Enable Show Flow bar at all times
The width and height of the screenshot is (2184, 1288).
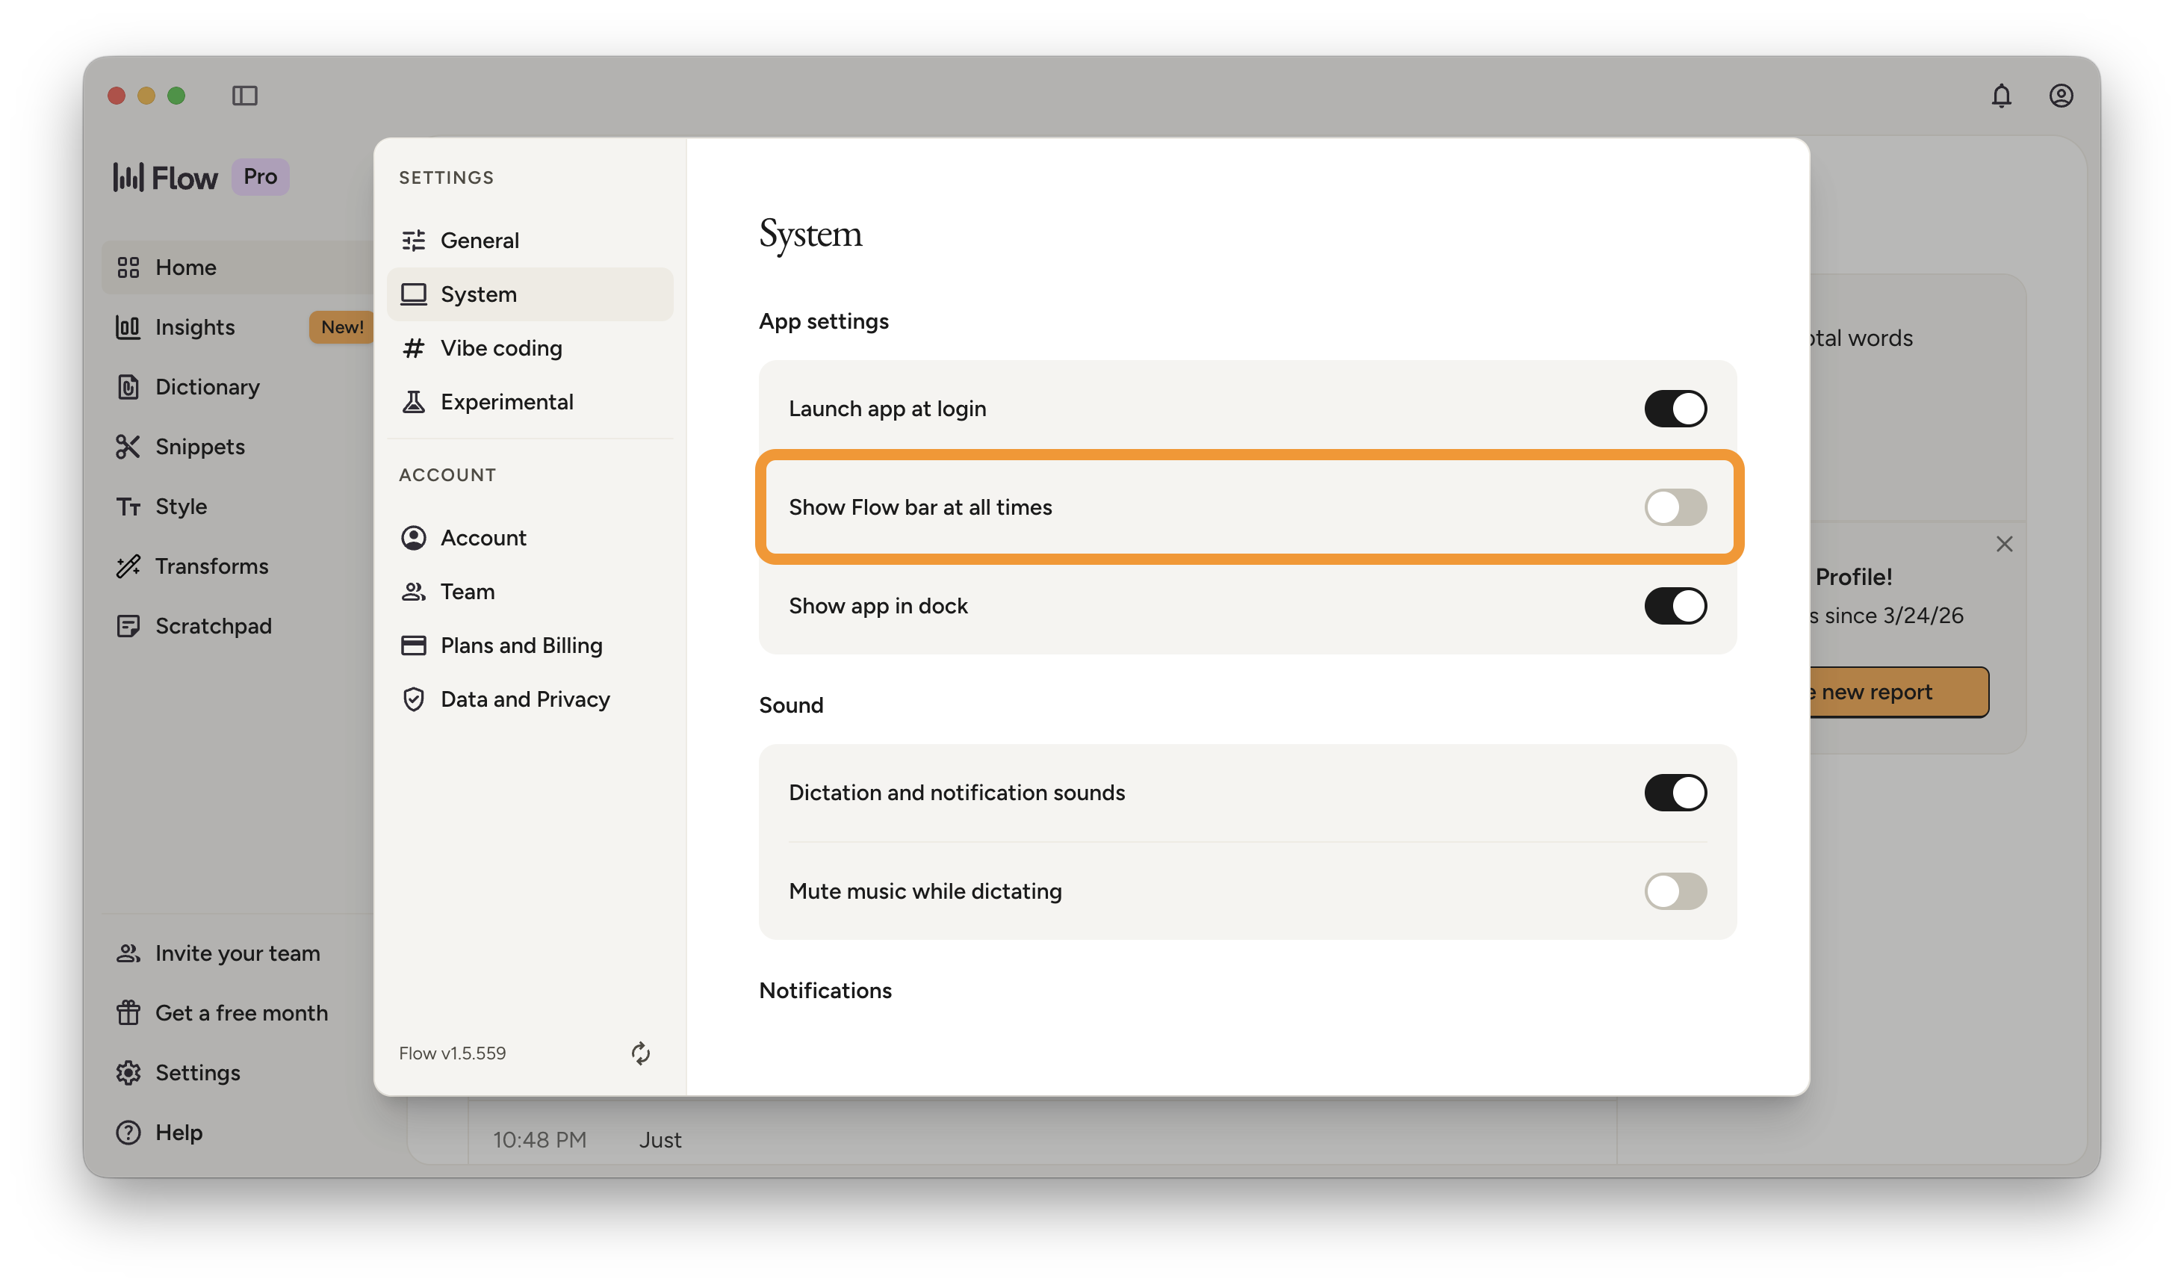click(x=1675, y=508)
